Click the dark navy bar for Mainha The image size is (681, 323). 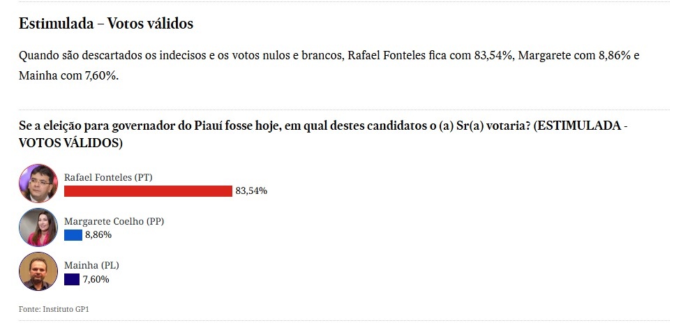click(72, 280)
